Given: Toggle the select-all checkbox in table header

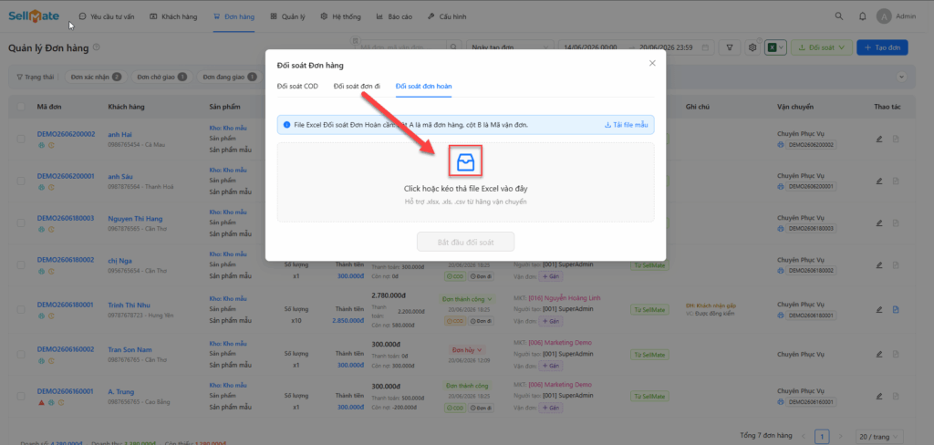Looking at the screenshot, I should (21, 108).
